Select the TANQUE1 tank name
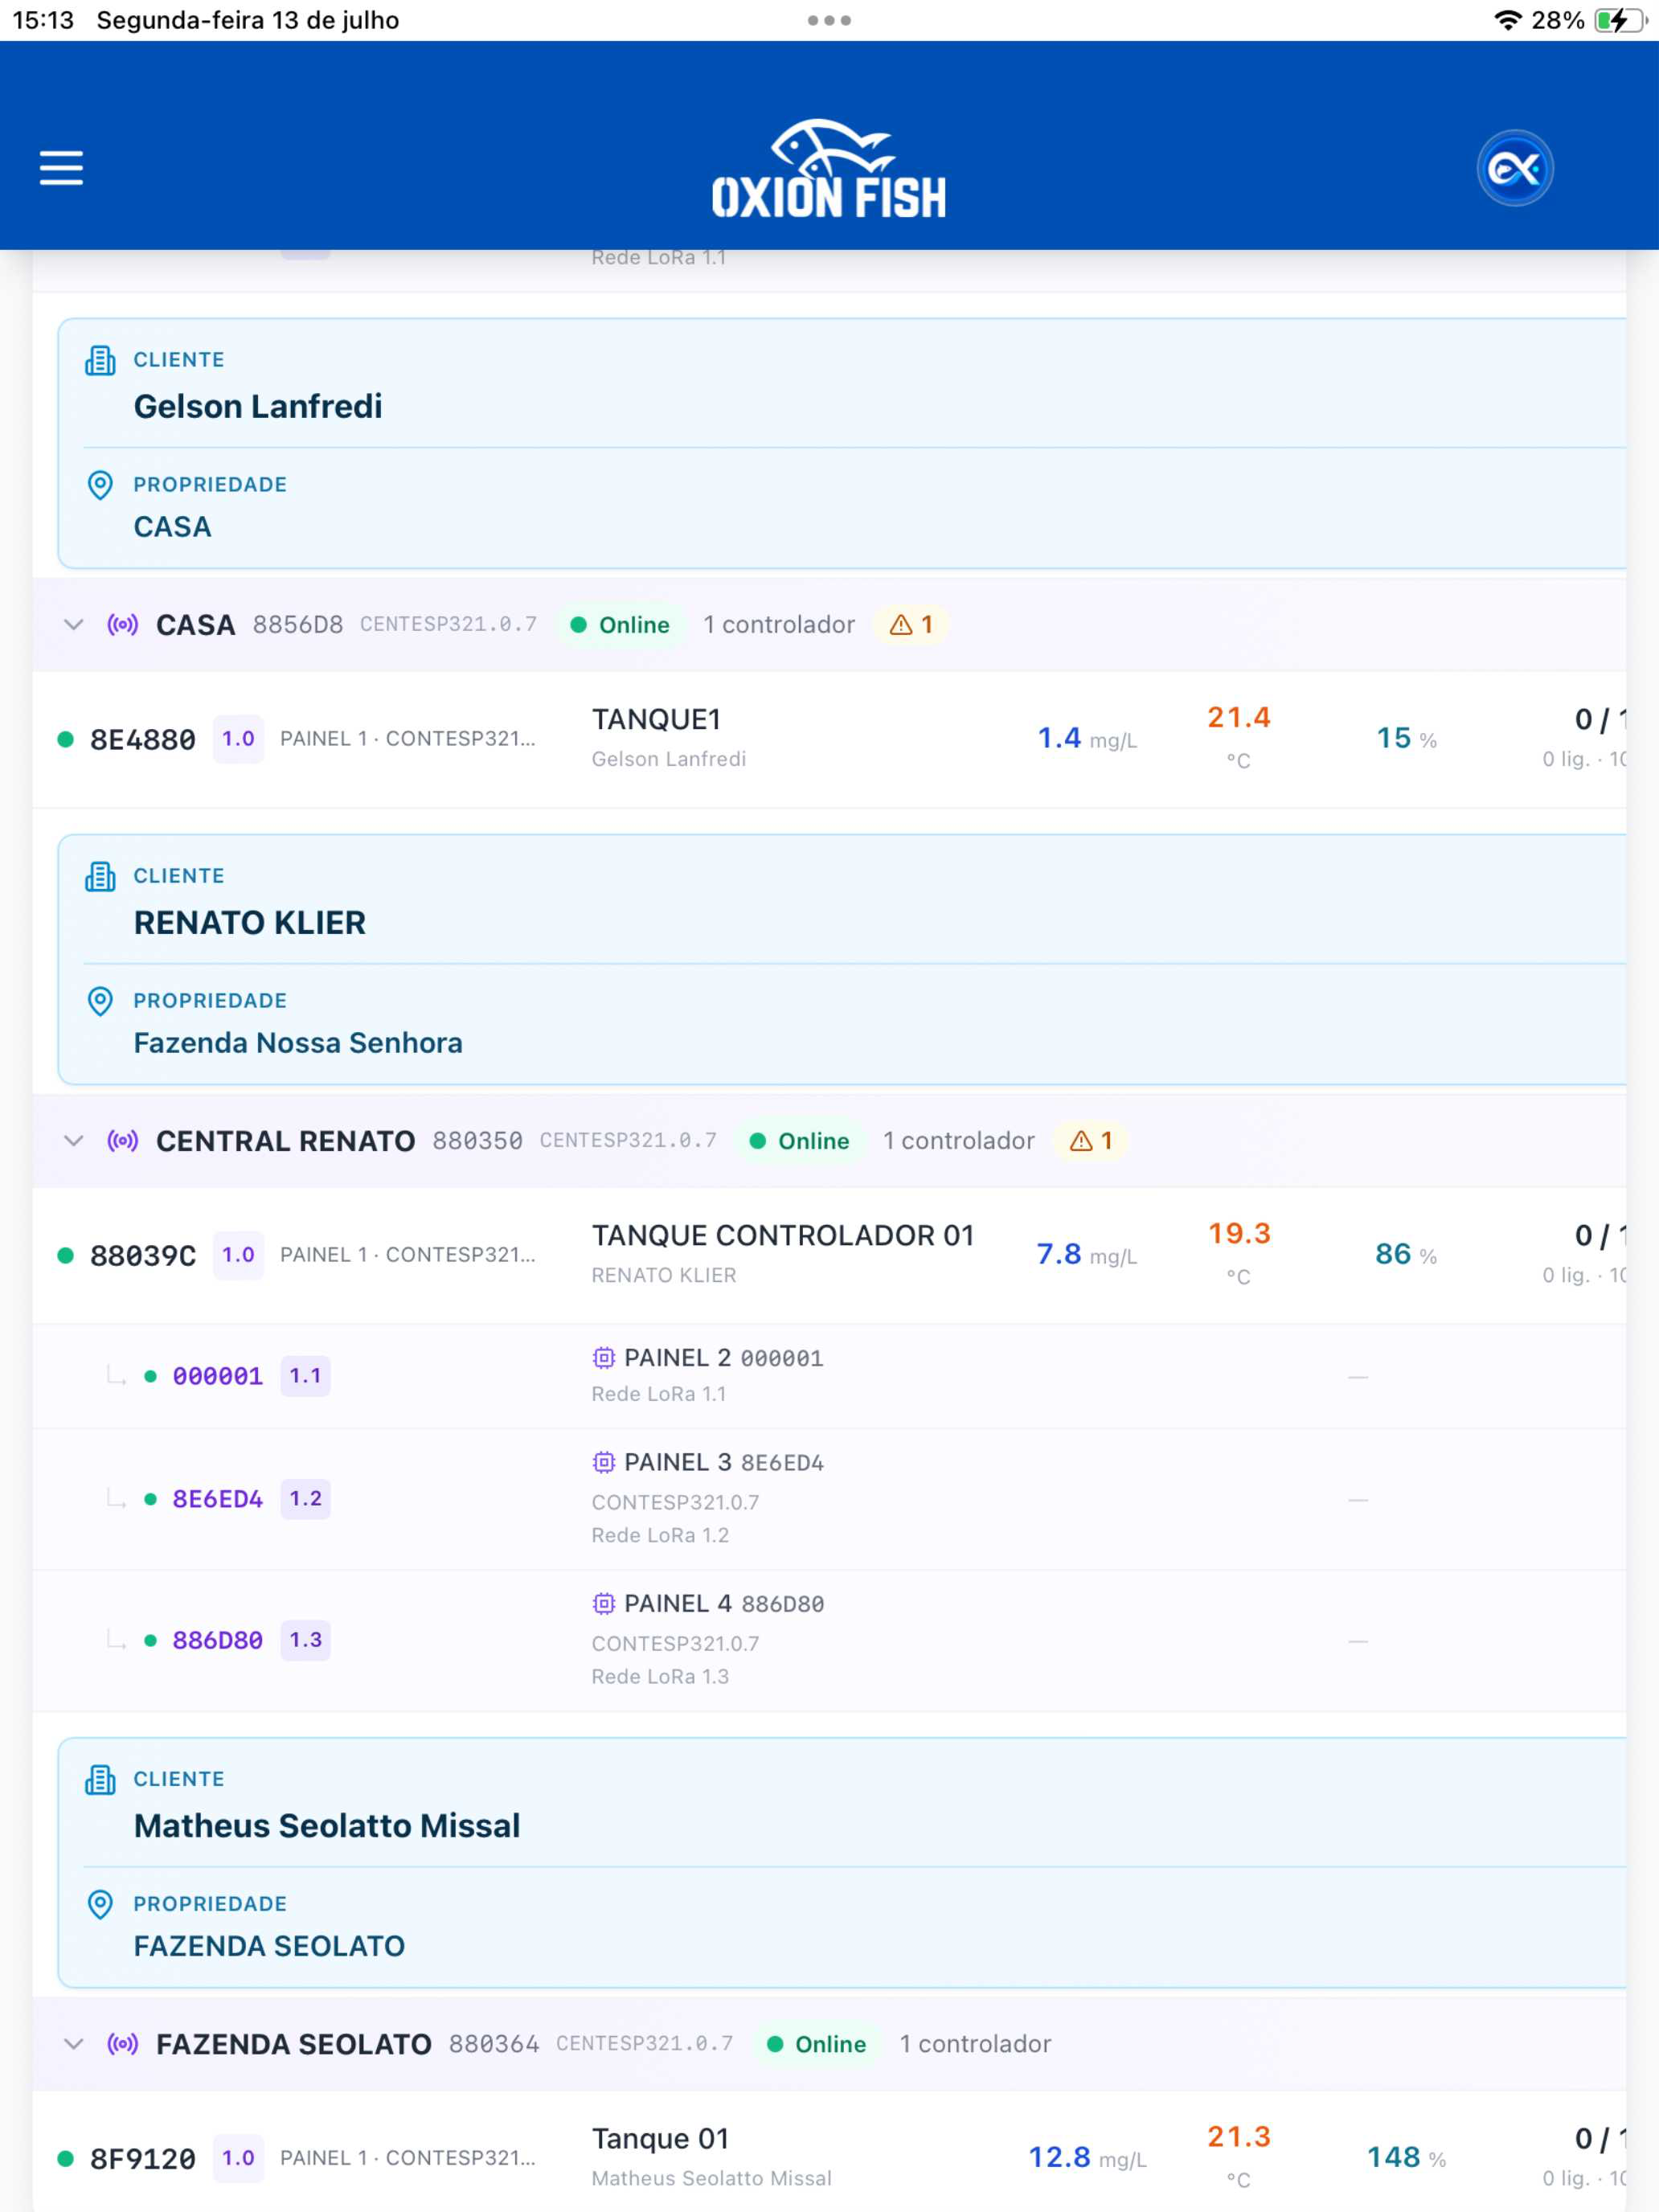1659x2212 pixels. point(656,720)
